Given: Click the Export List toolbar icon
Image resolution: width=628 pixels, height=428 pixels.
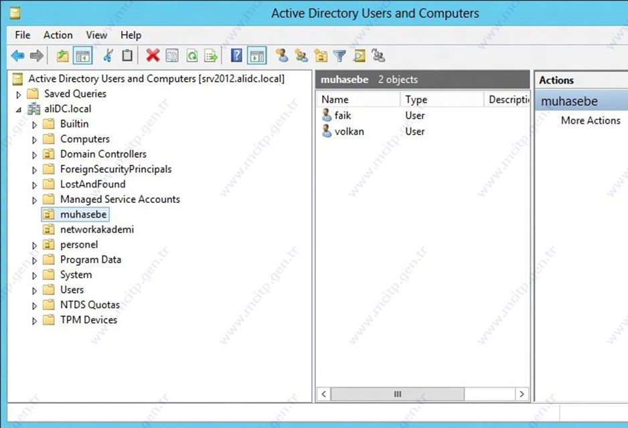Looking at the screenshot, I should pyautogui.click(x=211, y=56).
